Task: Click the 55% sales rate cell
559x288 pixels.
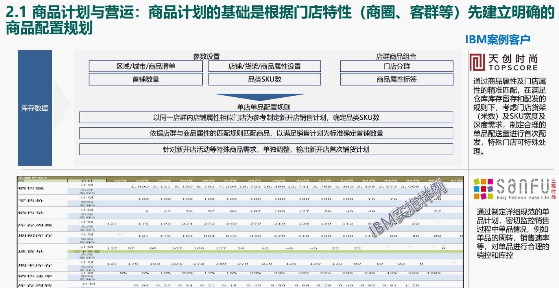Action: pyautogui.click(x=413, y=273)
